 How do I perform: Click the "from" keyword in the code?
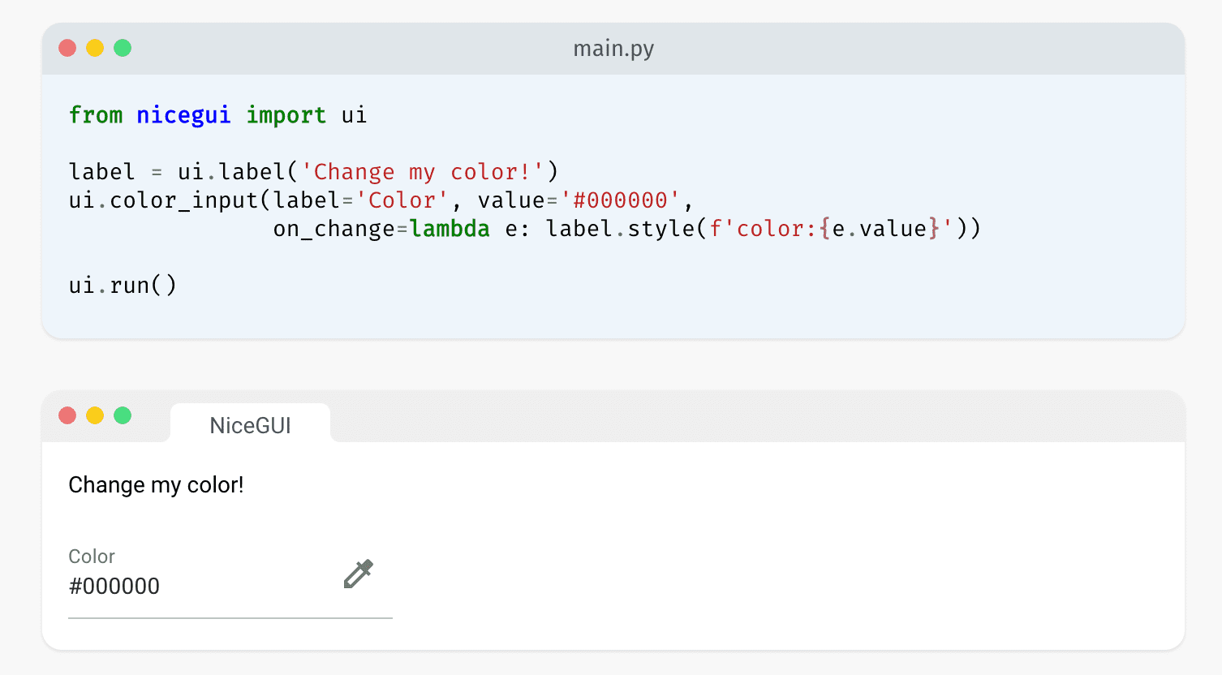(96, 115)
